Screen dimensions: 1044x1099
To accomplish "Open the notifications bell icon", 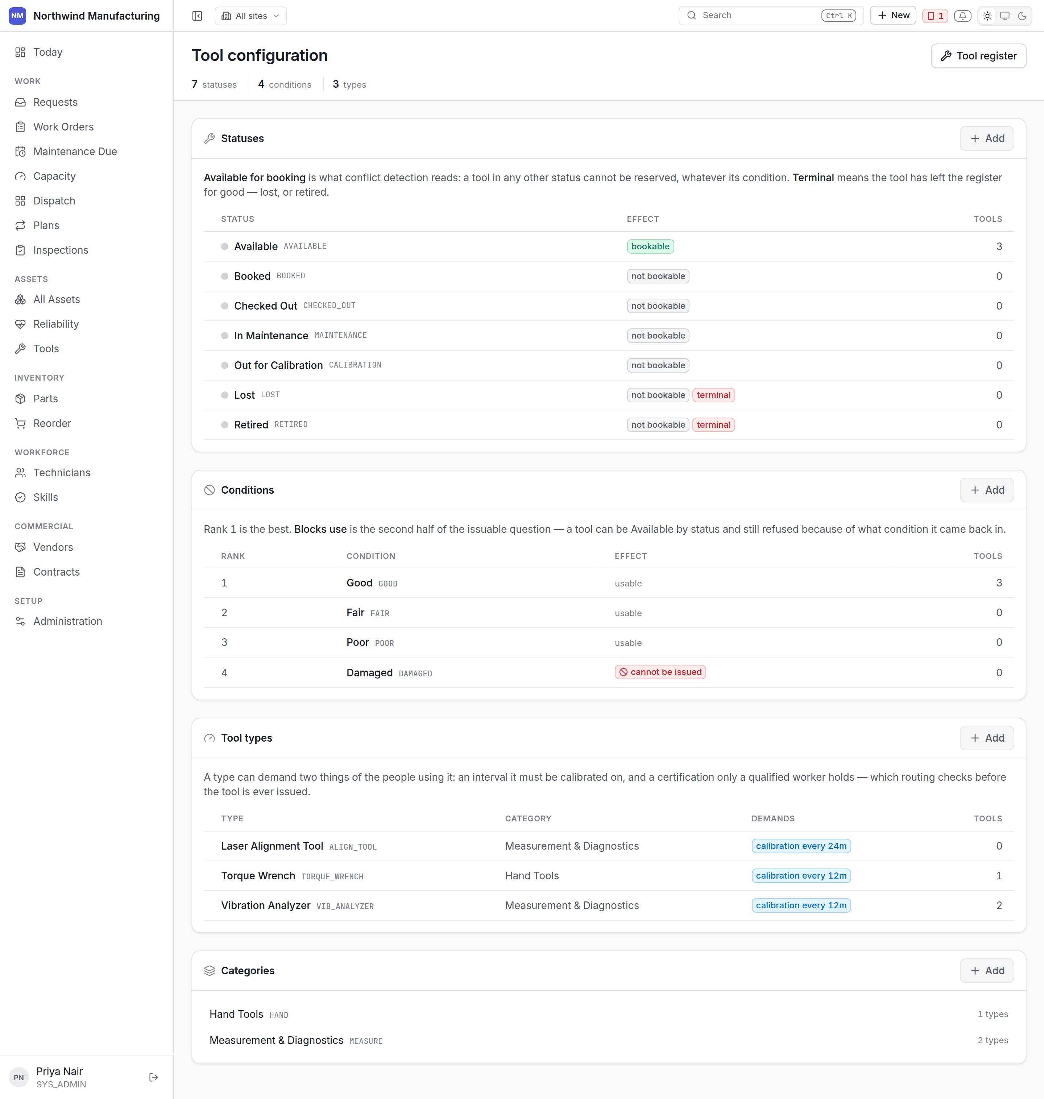I will point(963,16).
